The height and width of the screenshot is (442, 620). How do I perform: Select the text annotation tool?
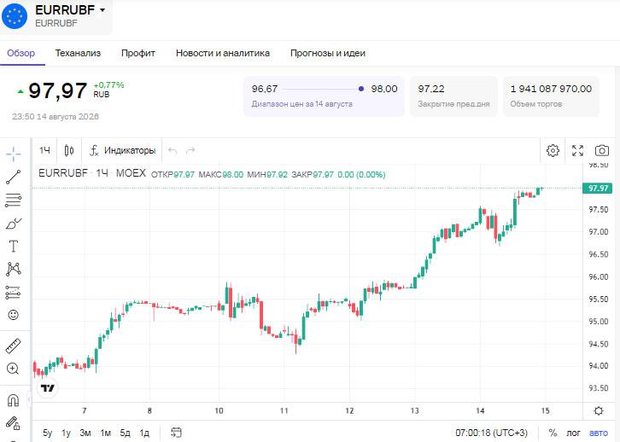[x=14, y=246]
